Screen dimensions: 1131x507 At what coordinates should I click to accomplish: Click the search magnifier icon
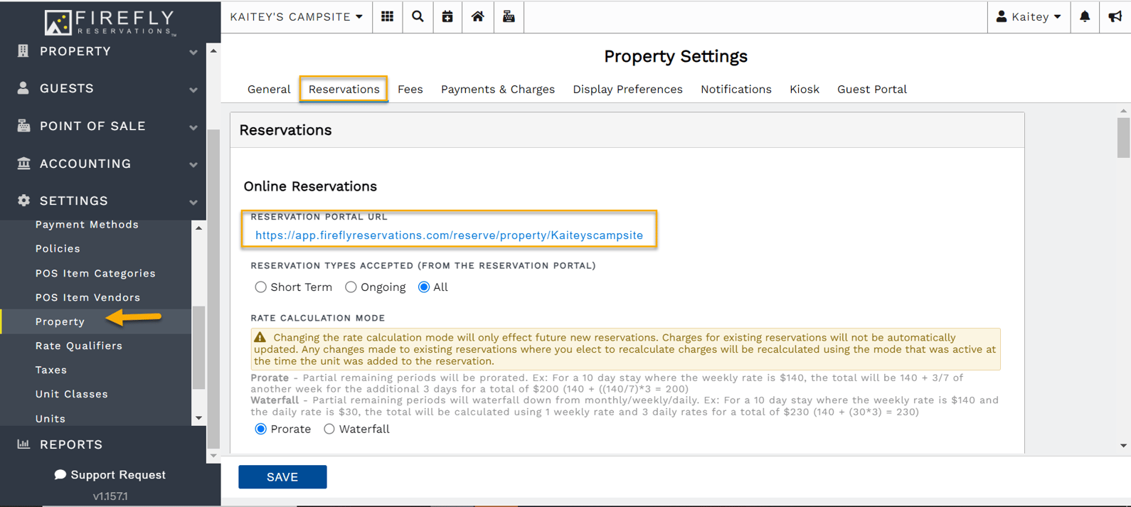(x=418, y=16)
